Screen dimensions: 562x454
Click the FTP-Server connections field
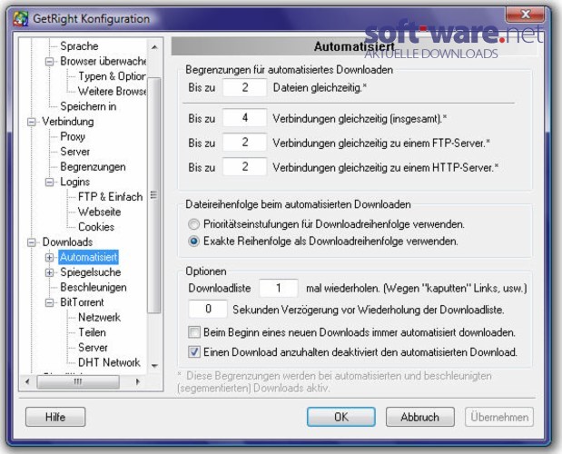(244, 143)
